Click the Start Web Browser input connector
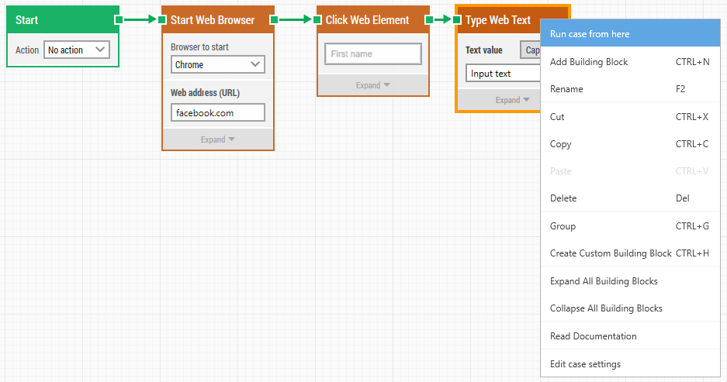 (162, 19)
